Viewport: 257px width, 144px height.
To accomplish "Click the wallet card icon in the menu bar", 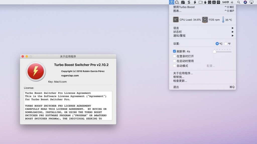I will coord(183,2).
